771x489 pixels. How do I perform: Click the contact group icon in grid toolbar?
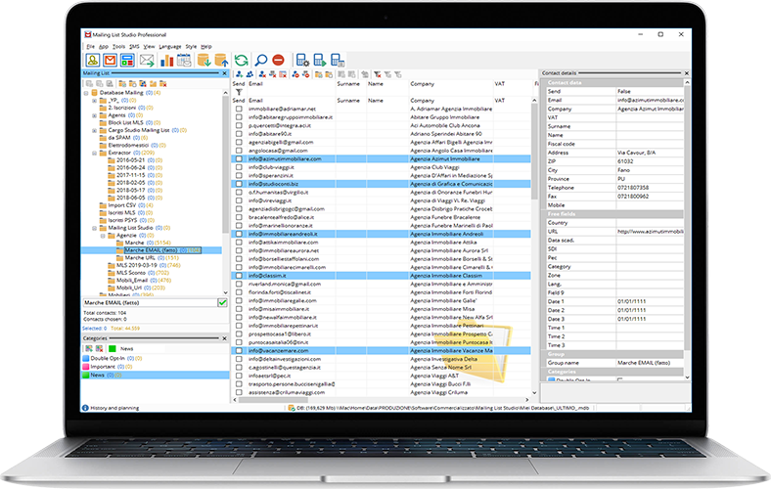[x=249, y=74]
